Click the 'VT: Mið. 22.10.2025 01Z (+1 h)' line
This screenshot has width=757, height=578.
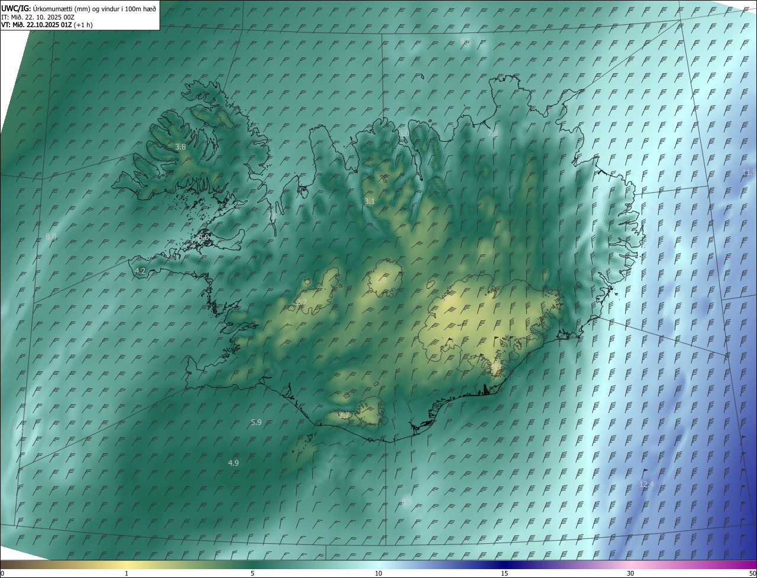click(47, 25)
